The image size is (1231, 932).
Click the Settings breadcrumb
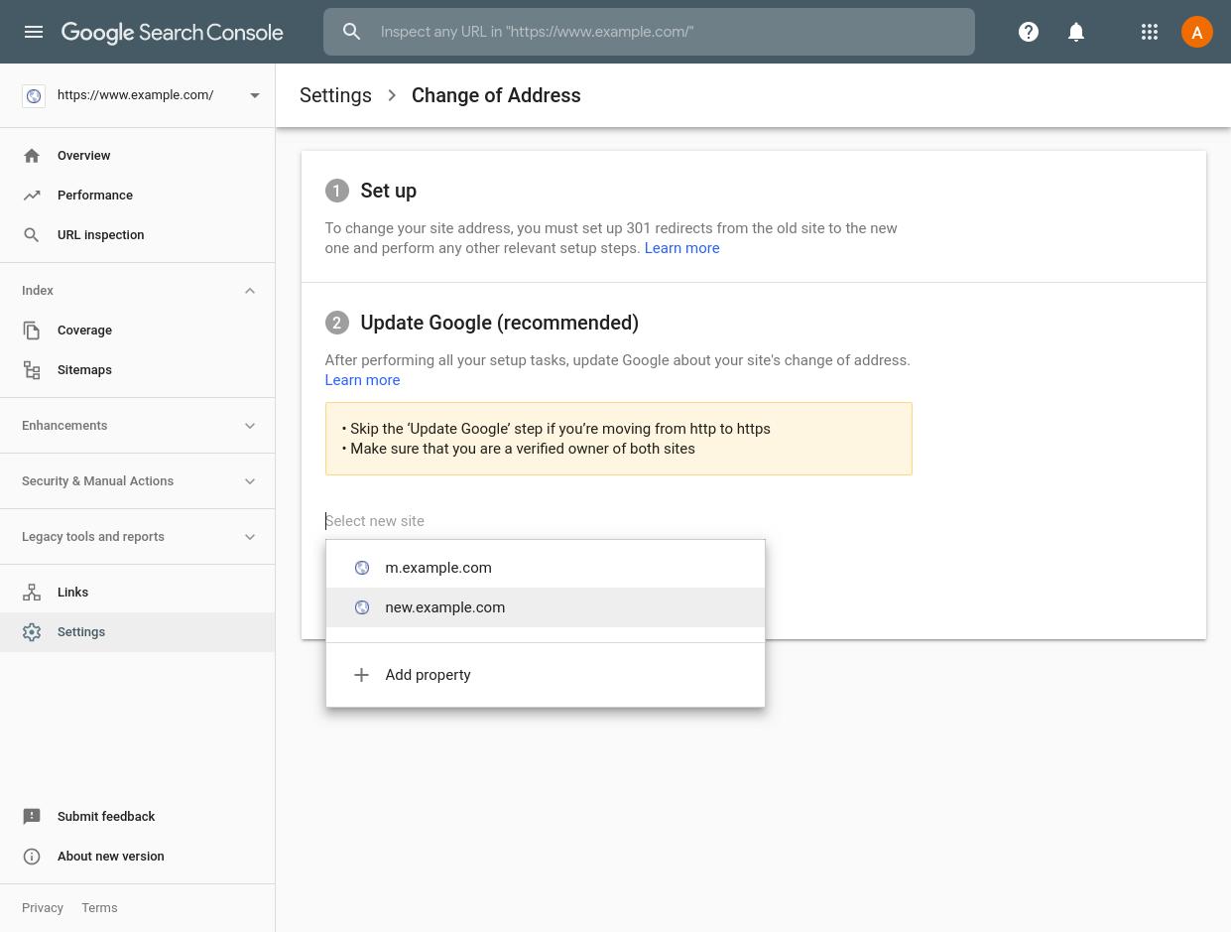(335, 95)
